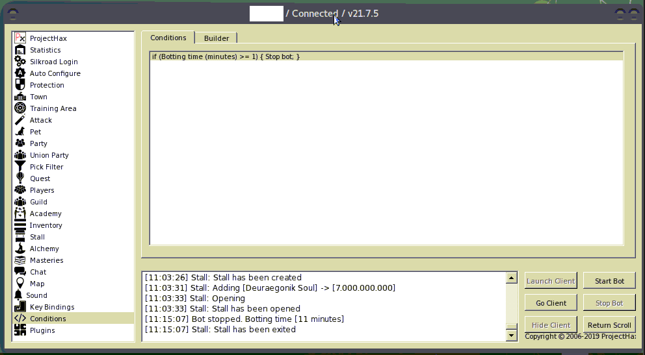Click the Statistics icon in the sidebar
Image resolution: width=645 pixels, height=355 pixels.
pos(20,50)
